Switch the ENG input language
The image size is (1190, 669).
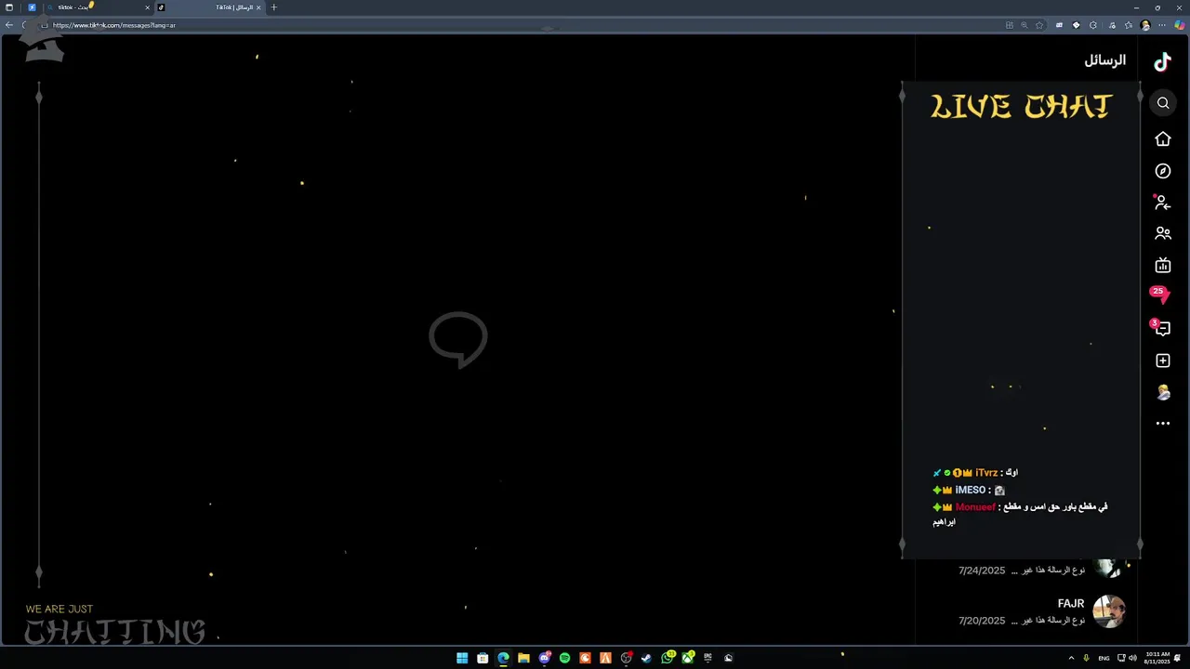click(1104, 658)
